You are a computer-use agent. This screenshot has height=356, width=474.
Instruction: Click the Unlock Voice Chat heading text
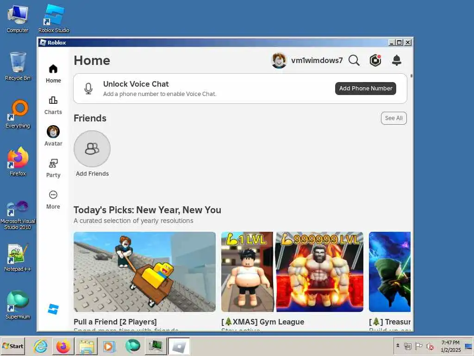[x=136, y=84]
